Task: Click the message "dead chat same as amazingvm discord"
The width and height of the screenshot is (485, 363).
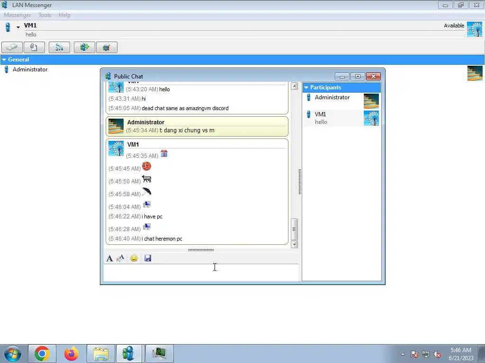Action: (185, 108)
